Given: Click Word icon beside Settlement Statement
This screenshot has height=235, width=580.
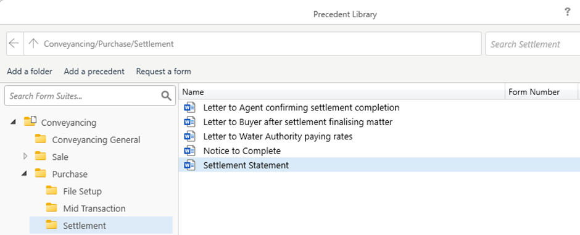Looking at the screenshot, I should (189, 165).
